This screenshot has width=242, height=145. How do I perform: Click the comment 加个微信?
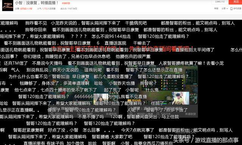75,143
